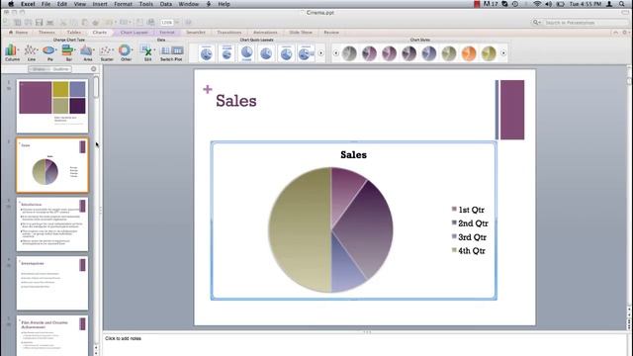The width and height of the screenshot is (633, 356).
Task: Apply the last yellow-green chart style
Action: click(489, 53)
